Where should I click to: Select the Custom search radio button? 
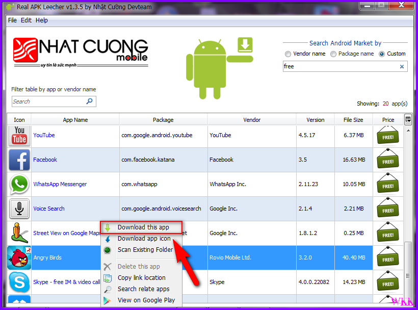pyautogui.click(x=382, y=54)
